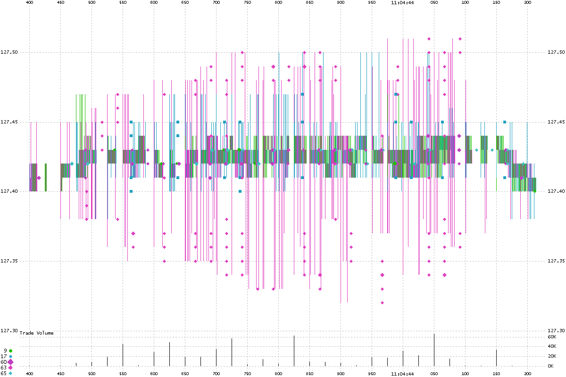Click the large purple diamond legend marker for 60
The image size is (566, 377).
click(10, 362)
